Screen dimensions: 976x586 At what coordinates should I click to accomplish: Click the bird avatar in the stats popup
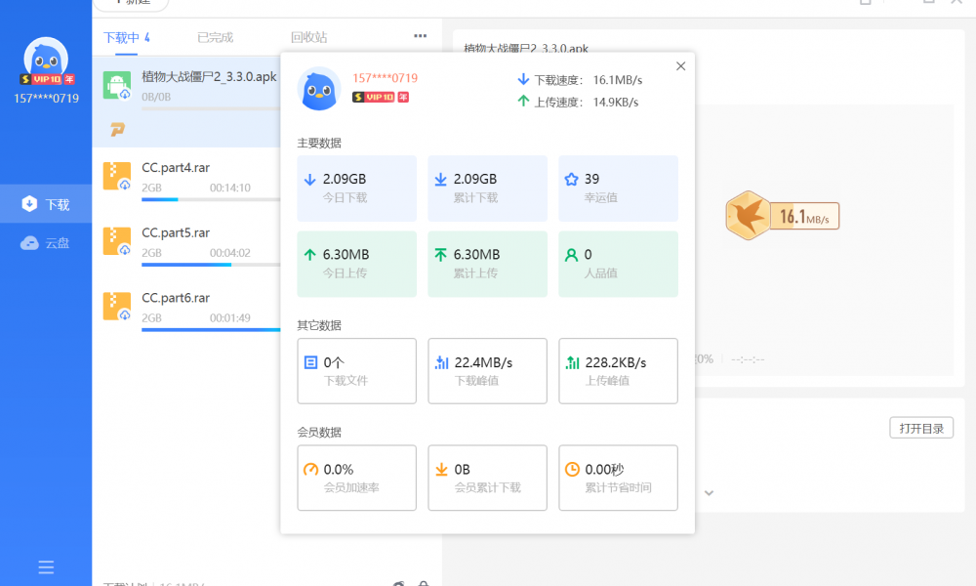pyautogui.click(x=319, y=89)
